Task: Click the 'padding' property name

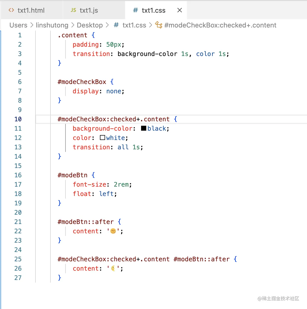Action: (x=86, y=45)
